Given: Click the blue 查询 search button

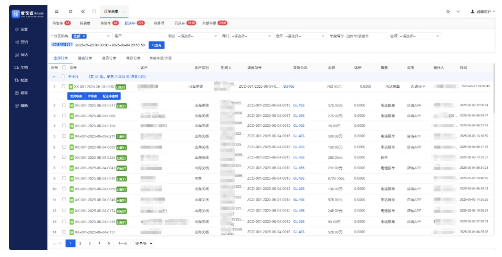Looking at the screenshot, I should 157,45.
